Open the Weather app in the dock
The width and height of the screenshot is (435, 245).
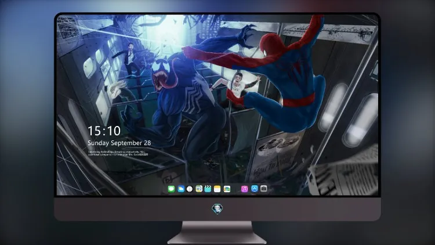[181, 189]
